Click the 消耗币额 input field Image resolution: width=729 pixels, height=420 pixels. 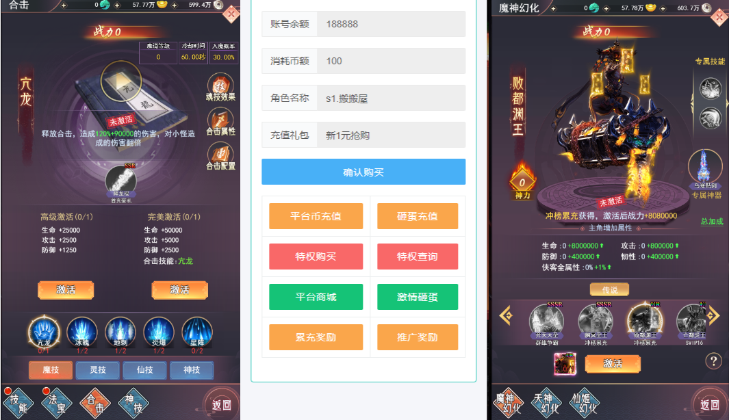pyautogui.click(x=391, y=61)
